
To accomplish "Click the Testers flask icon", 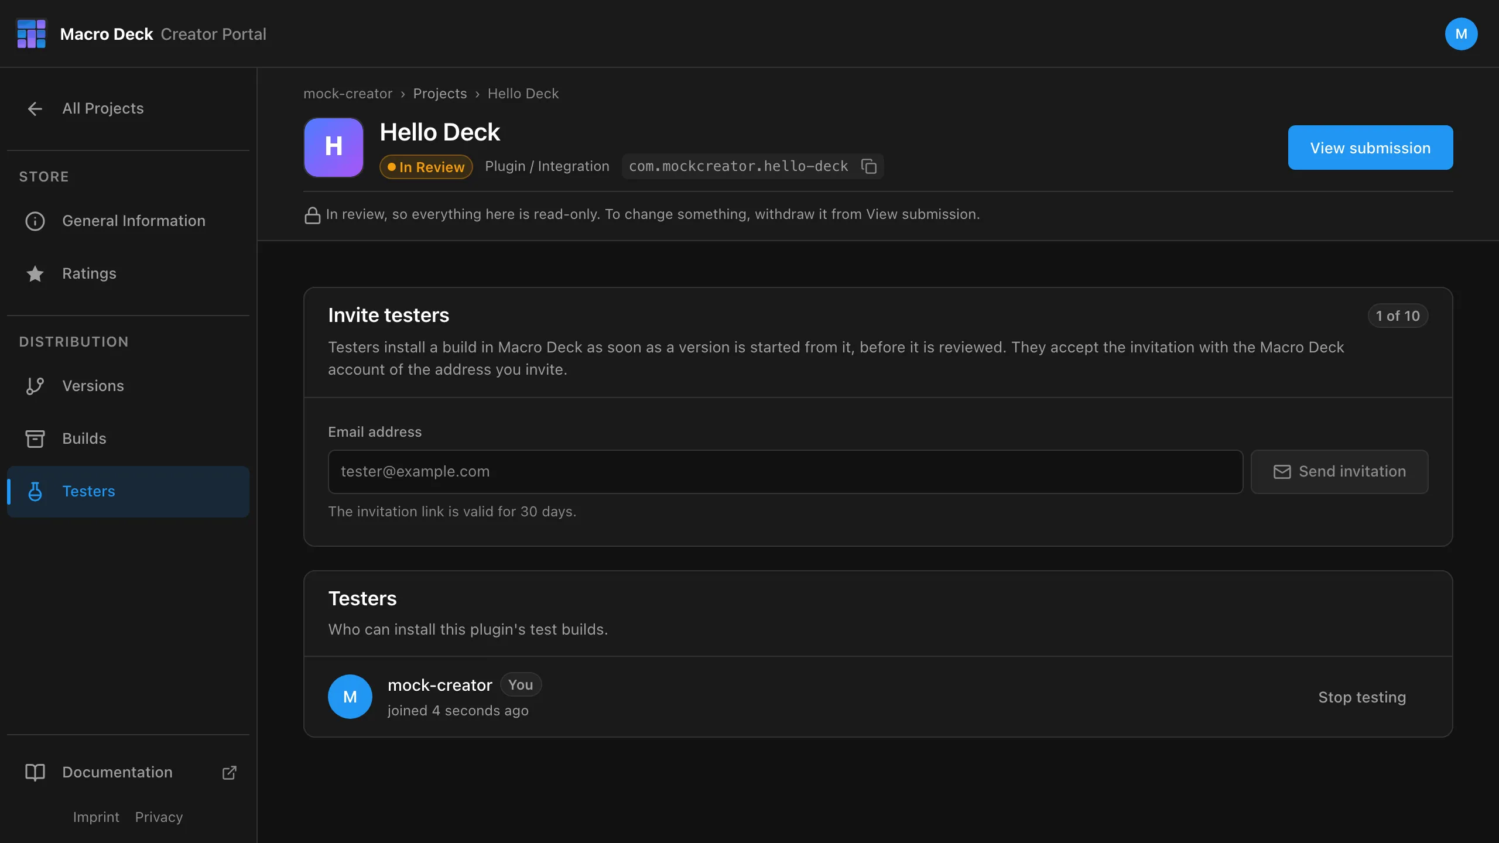I will 35,491.
